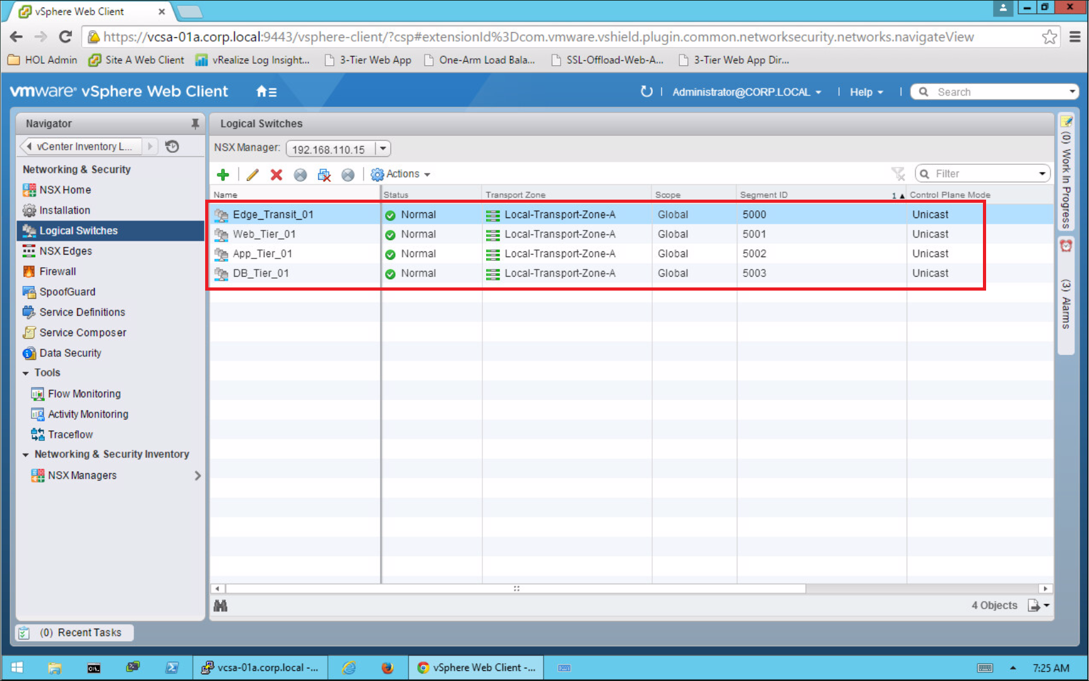Open navigation history clock icon
The width and height of the screenshot is (1089, 681).
pyautogui.click(x=172, y=147)
